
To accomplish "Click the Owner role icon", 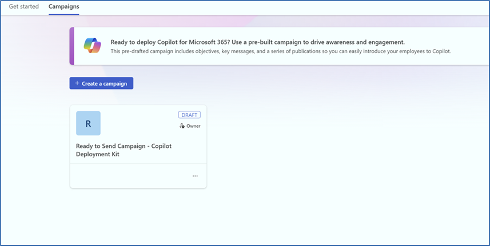I will pyautogui.click(x=182, y=126).
